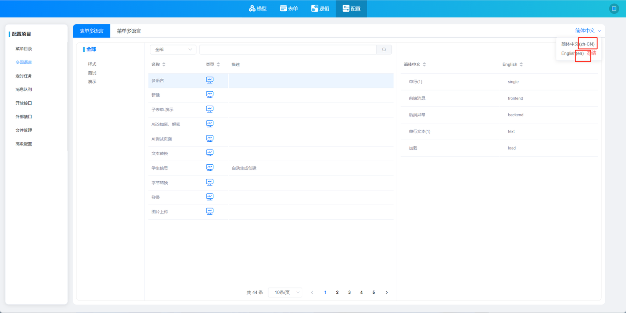This screenshot has width=626, height=313.
Task: Click the 后端异常 translation entry
Action: [x=417, y=115]
